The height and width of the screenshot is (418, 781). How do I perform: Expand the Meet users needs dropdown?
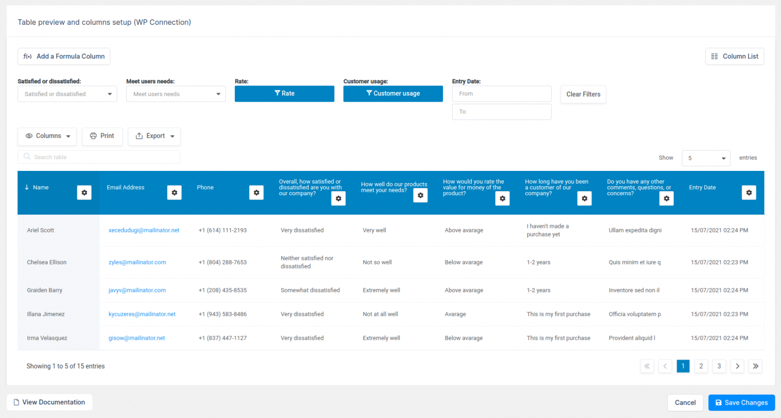click(x=175, y=94)
